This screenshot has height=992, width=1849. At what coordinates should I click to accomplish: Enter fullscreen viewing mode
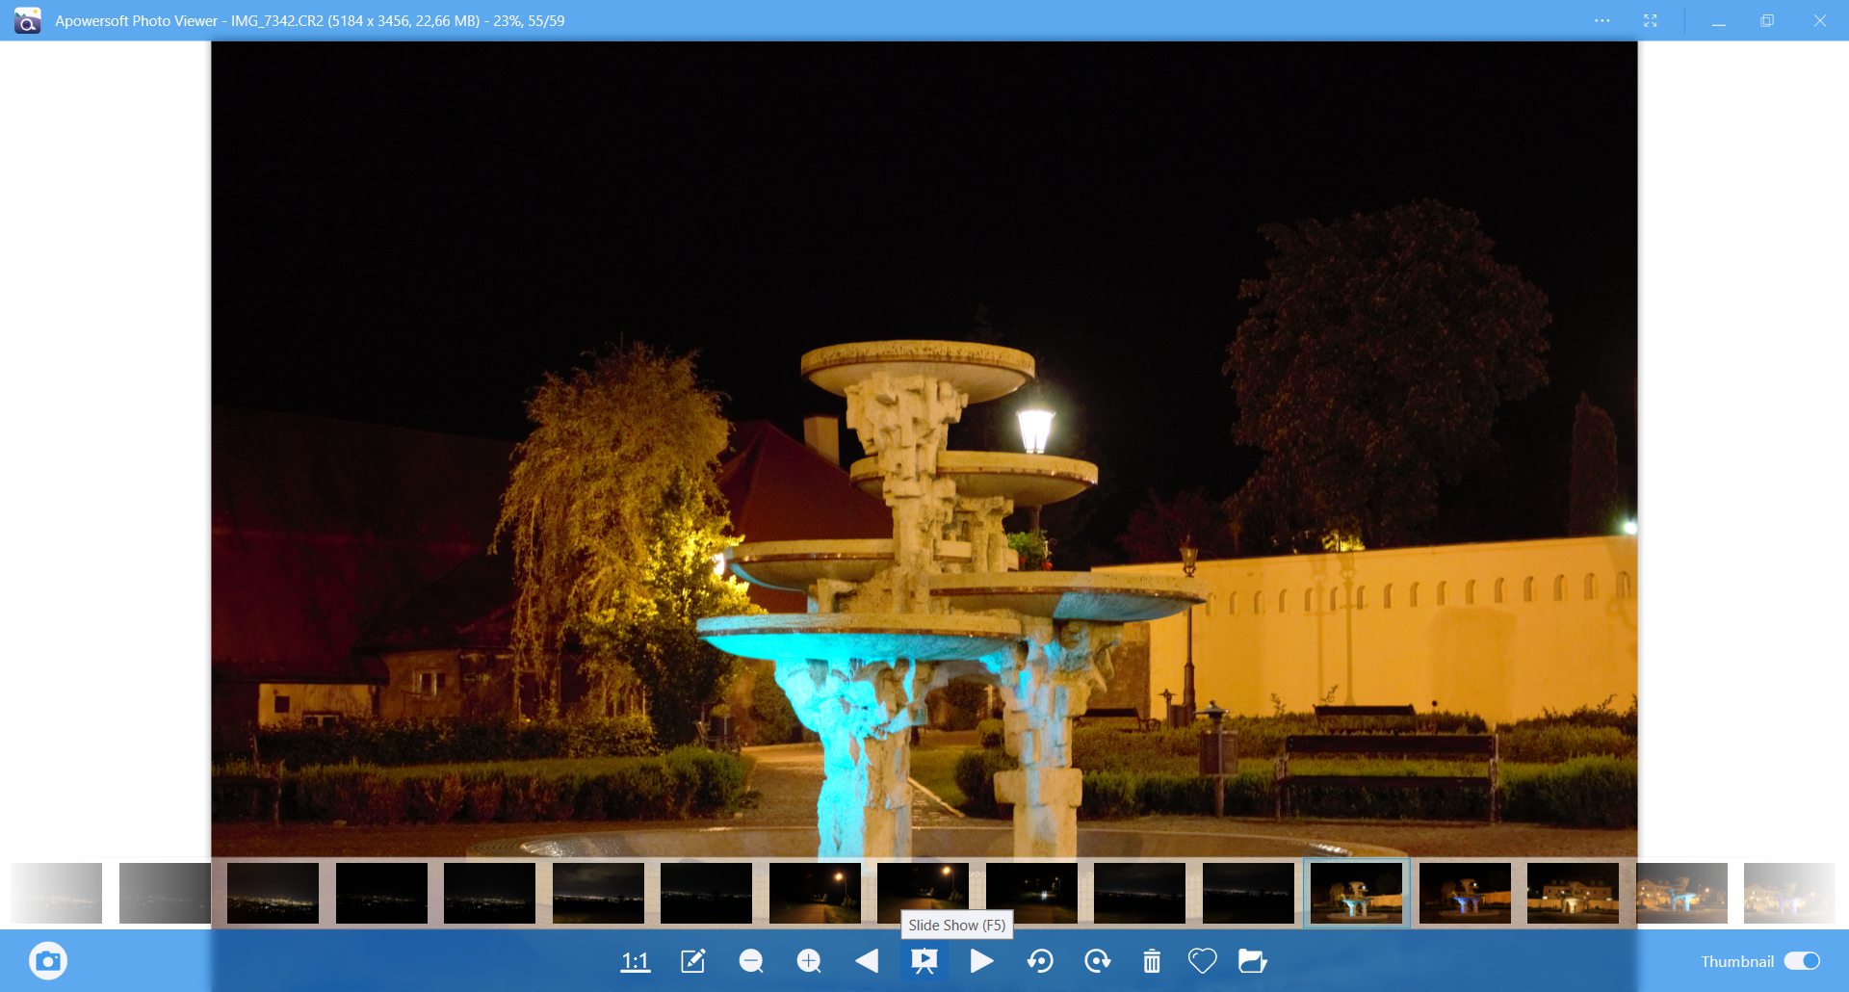[x=1651, y=20]
